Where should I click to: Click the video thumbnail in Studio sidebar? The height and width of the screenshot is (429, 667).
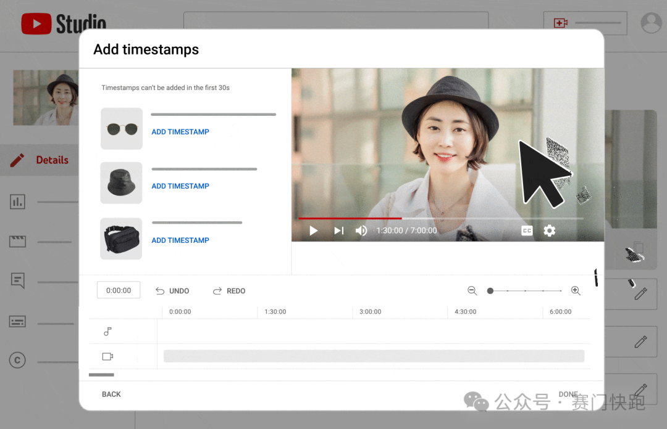pyautogui.click(x=46, y=97)
